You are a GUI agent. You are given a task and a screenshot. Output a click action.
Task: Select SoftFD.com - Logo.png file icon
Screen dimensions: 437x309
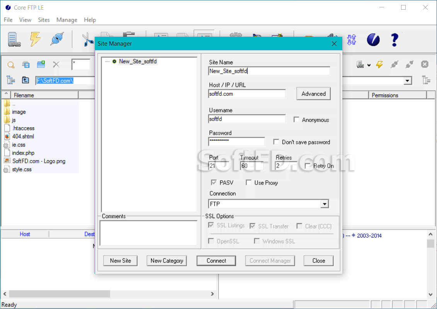(7, 161)
